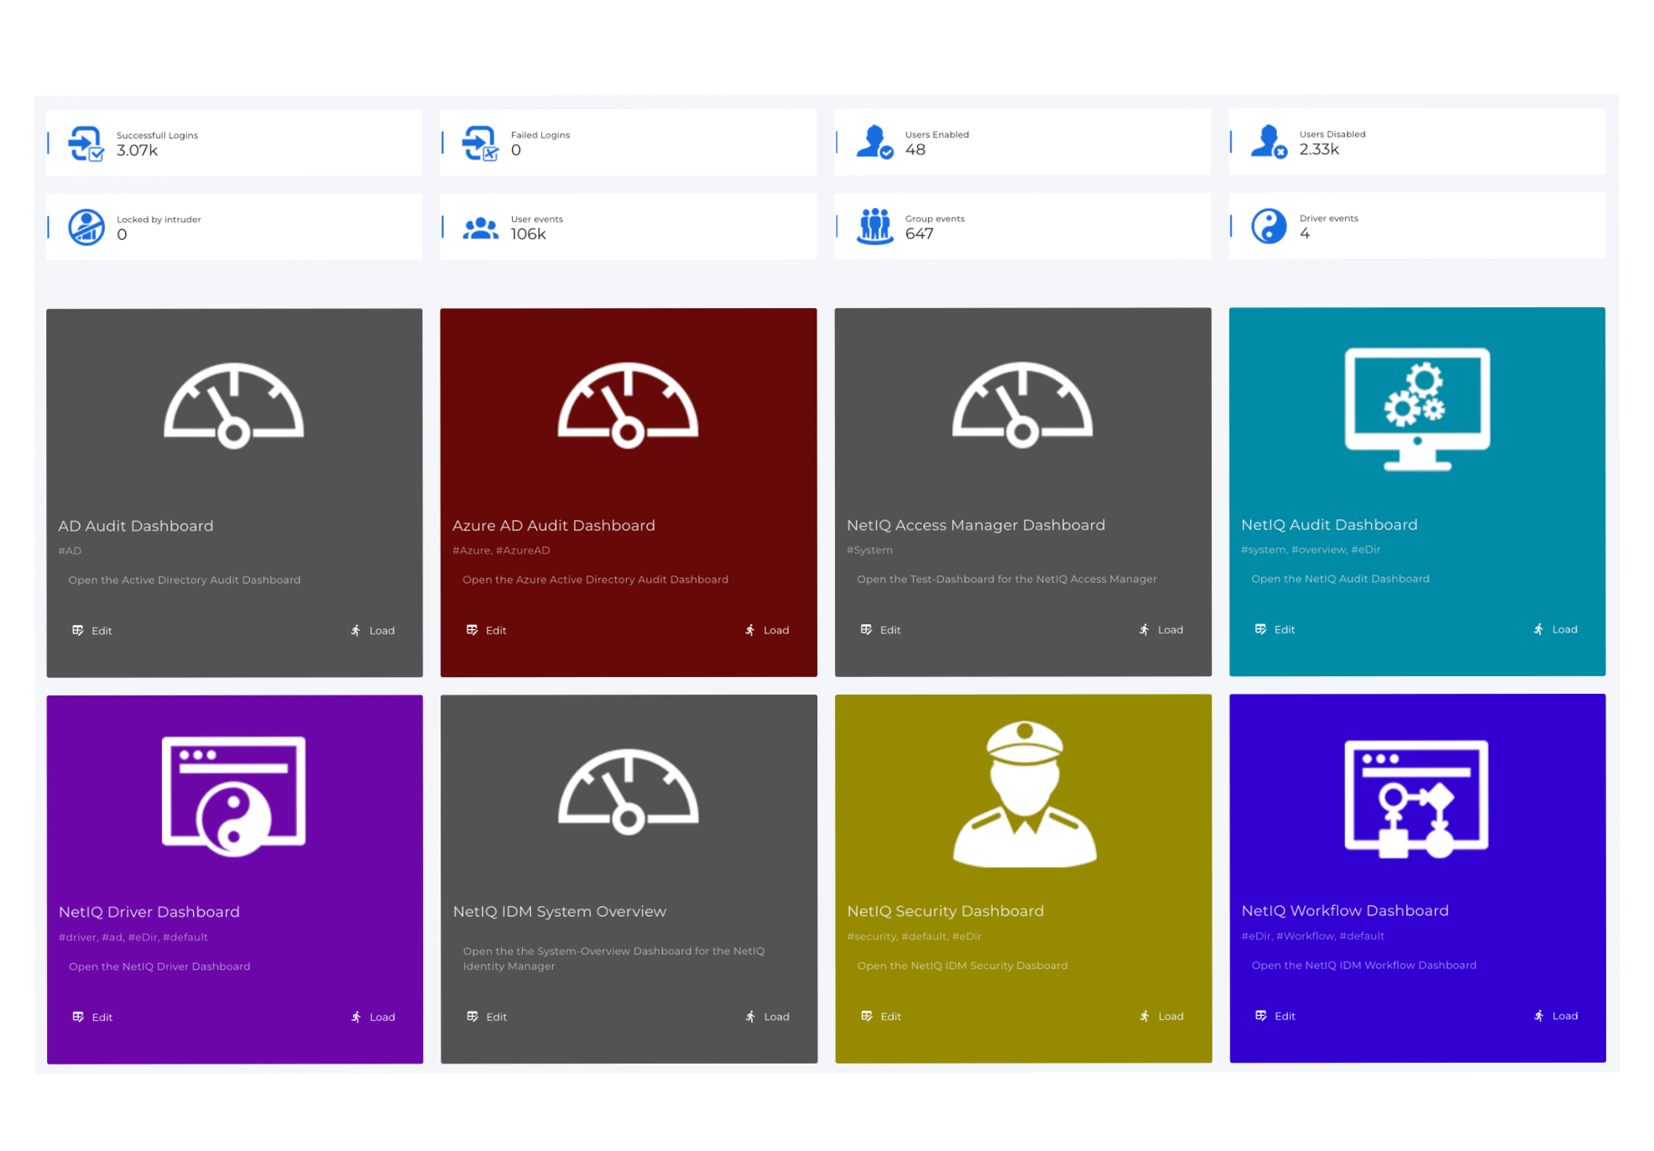Click 'Open the NetIQ IDM Workflow Dashboard' description
Viewport: 1654px width, 1151px height.
(x=1364, y=966)
